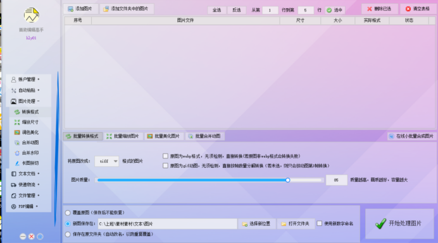Click the PDF编辑 icon in sidebar
Image resolution: width=438 pixels, height=243 pixels.
[x=13, y=206]
